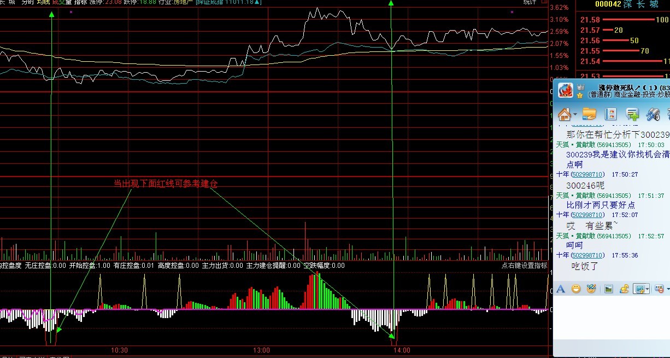The height and width of the screenshot is (358, 670).
Task: Expand the screen capture dropdown arrow
Action: click(x=648, y=289)
